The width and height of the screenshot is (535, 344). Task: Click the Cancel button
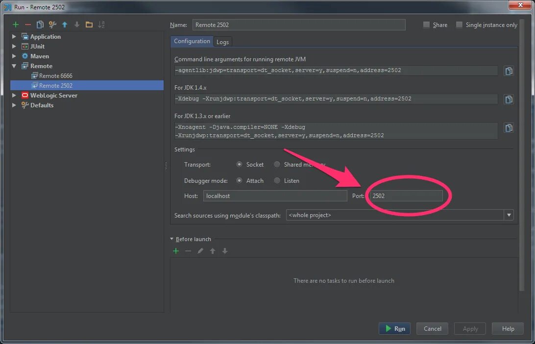click(432, 329)
